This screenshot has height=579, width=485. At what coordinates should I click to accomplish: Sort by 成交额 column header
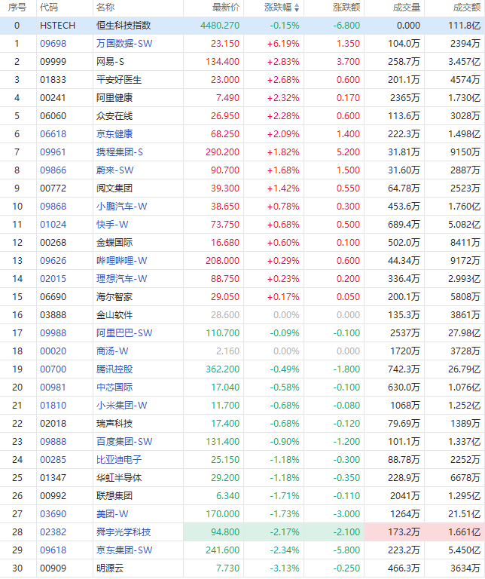pyautogui.click(x=467, y=8)
